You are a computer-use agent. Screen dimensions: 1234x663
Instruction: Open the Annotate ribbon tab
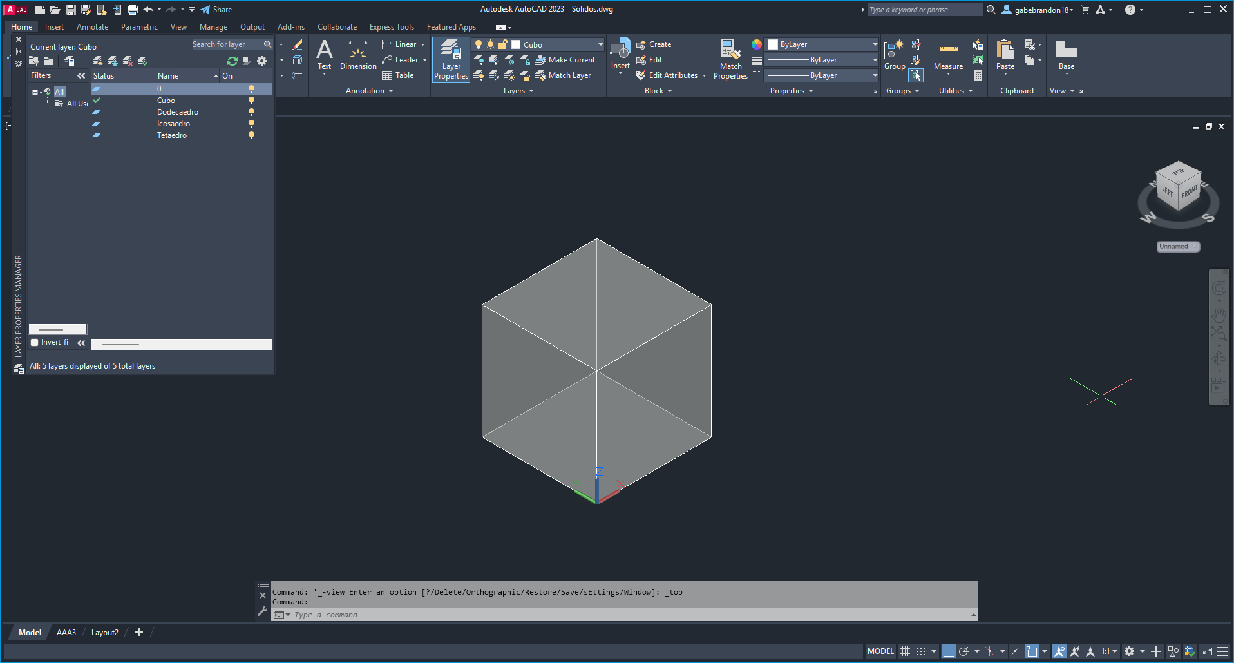click(x=92, y=27)
